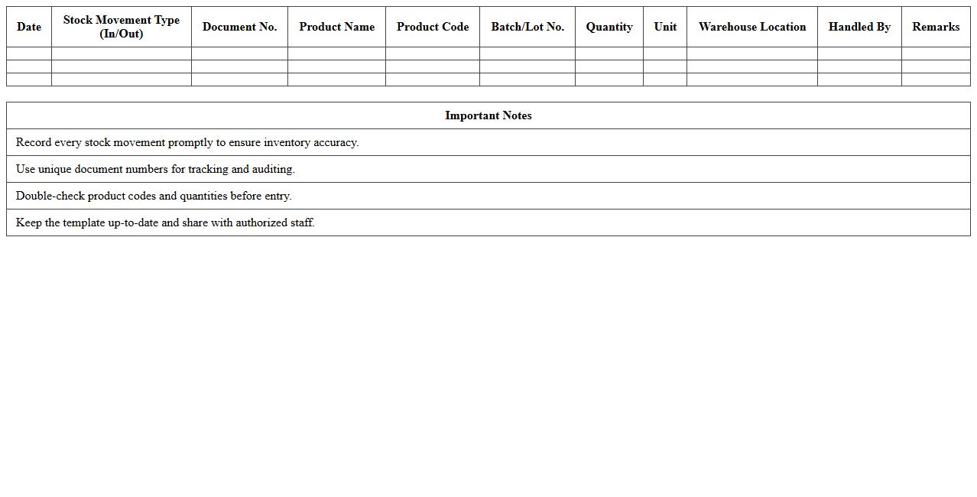Click the first empty cell under Product Name
The image size is (977, 497).
[x=336, y=54]
